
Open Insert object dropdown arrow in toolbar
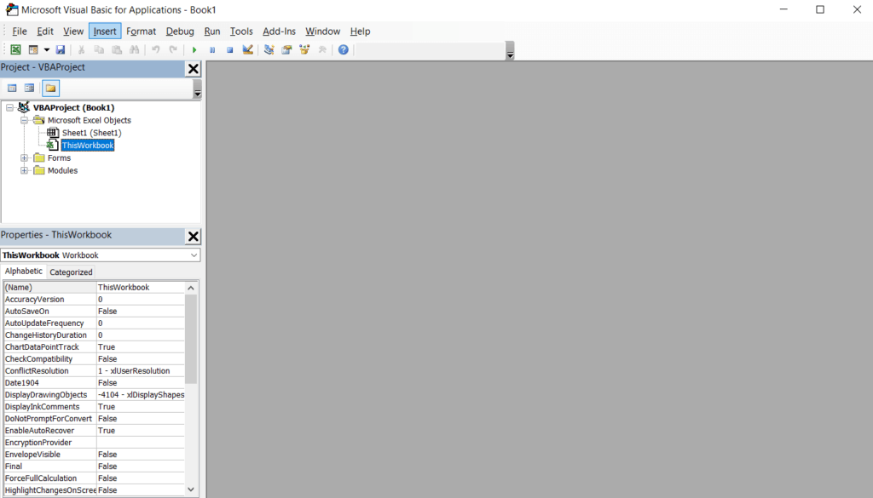click(47, 50)
